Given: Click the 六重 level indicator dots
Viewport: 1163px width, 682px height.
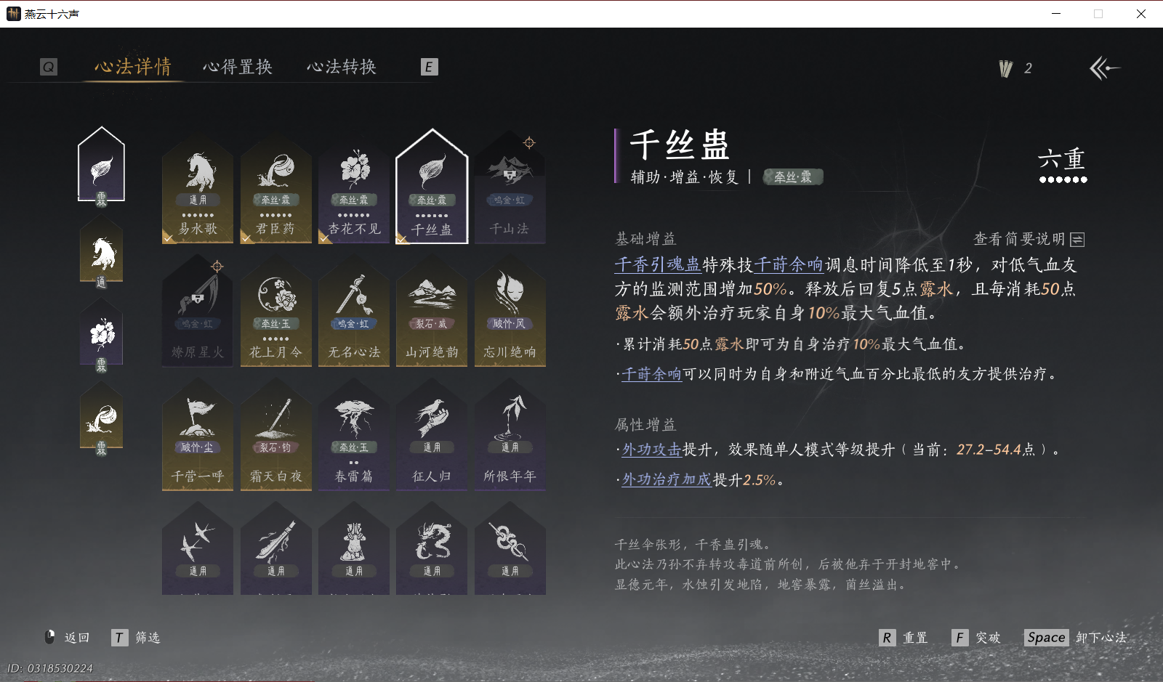Looking at the screenshot, I should pos(1063,179).
